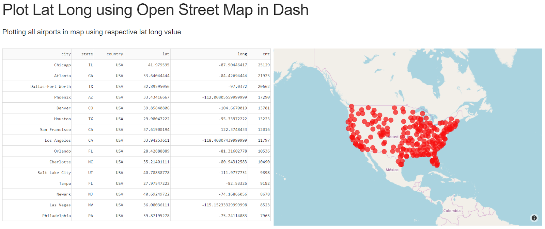Click latitude value 41.979595
This screenshot has width=545, height=229.
147,65
